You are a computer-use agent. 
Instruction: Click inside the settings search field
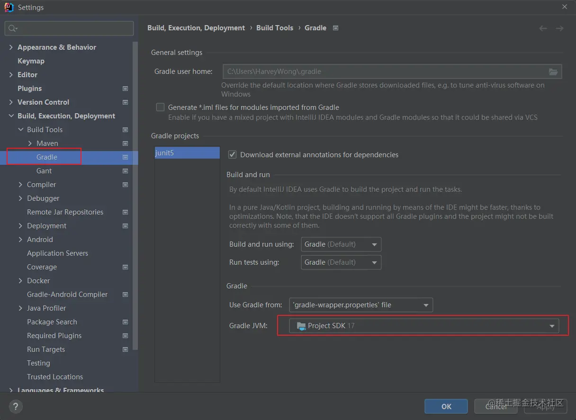69,28
